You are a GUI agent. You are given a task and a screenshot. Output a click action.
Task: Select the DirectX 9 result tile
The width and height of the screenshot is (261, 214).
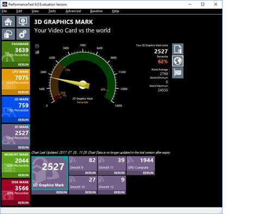point(83,164)
